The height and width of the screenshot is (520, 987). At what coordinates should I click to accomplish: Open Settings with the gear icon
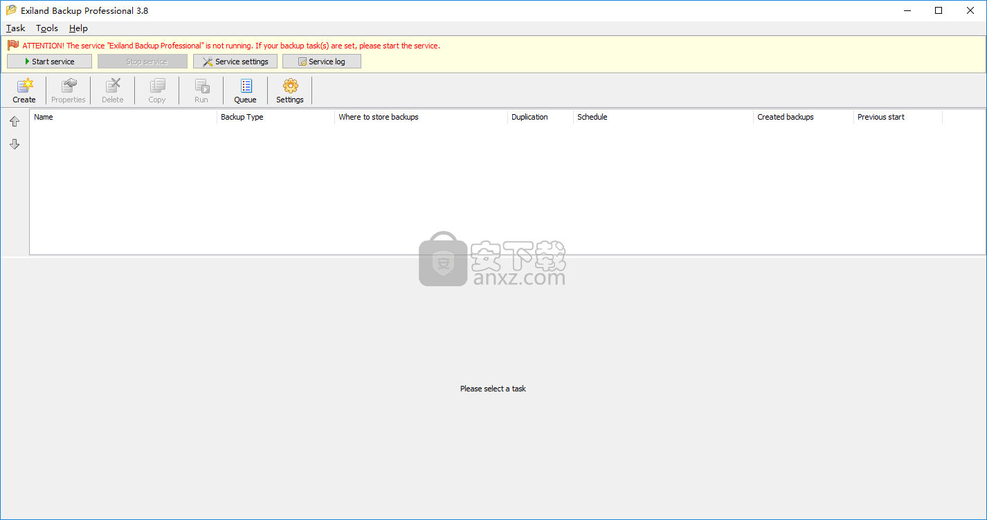(x=290, y=91)
